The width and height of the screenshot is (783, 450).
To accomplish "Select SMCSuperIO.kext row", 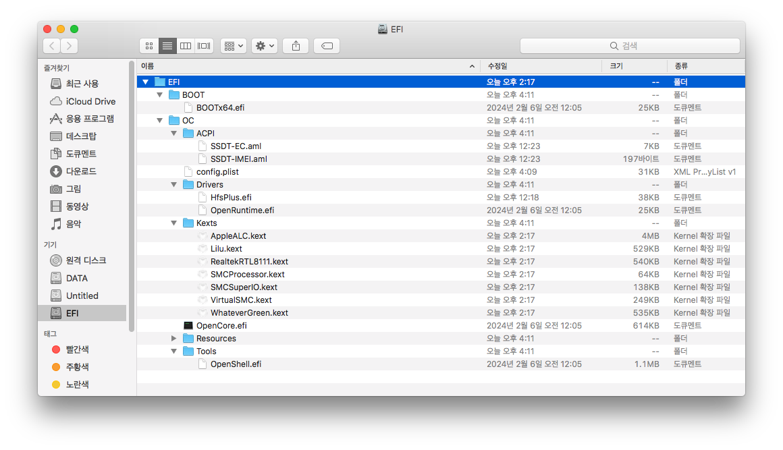I will pyautogui.click(x=441, y=287).
